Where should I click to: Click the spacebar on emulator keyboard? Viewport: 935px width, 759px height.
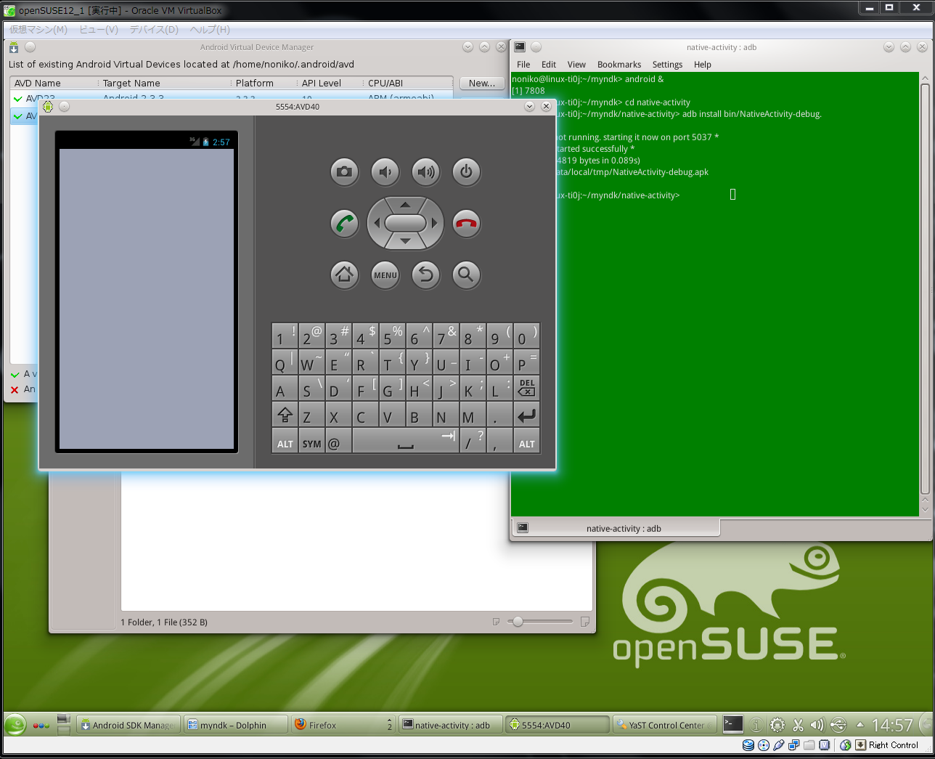(x=405, y=442)
